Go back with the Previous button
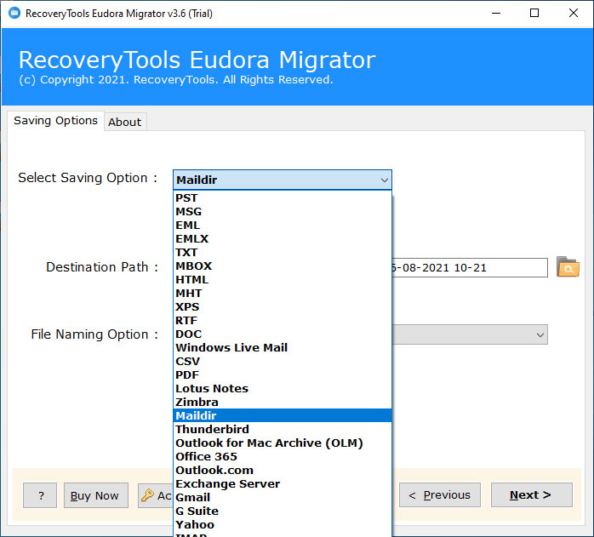Screen dimensions: 594x537 coord(440,495)
